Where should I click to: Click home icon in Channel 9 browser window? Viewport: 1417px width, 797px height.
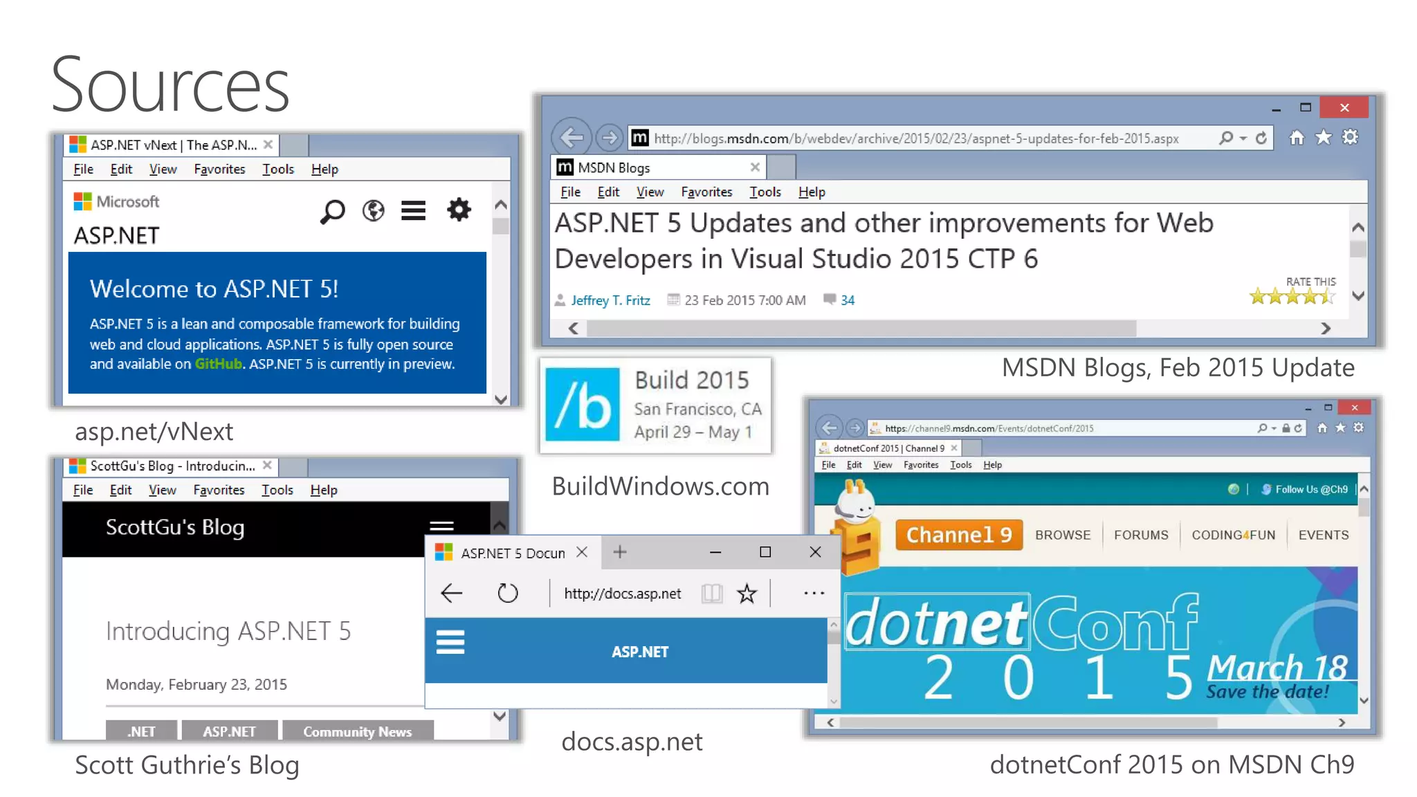1322,428
